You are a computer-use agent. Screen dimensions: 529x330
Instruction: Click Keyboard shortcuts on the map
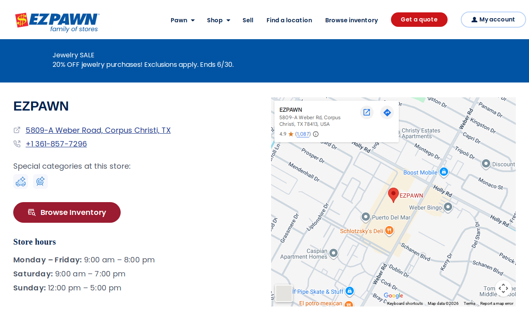tap(405, 304)
